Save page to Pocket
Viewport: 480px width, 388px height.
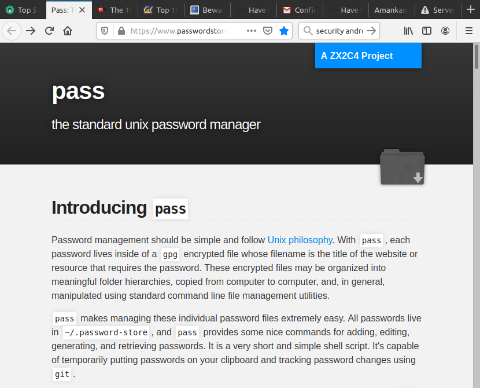(x=268, y=31)
